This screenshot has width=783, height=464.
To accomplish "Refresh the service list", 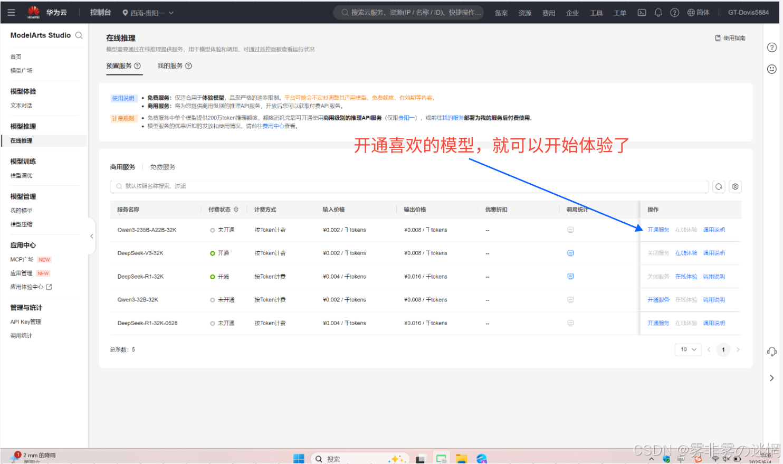I will (719, 186).
